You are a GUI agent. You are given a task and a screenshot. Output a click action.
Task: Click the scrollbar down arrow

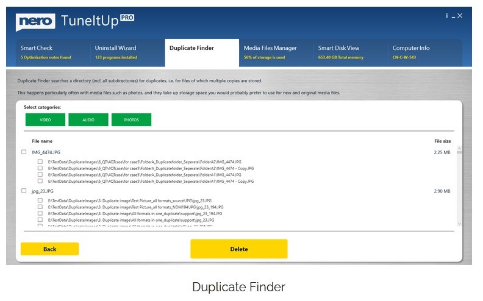click(459, 224)
